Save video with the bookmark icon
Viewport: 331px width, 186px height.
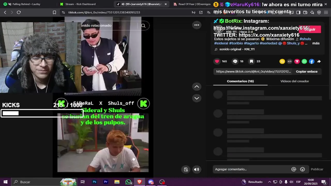click(x=251, y=61)
